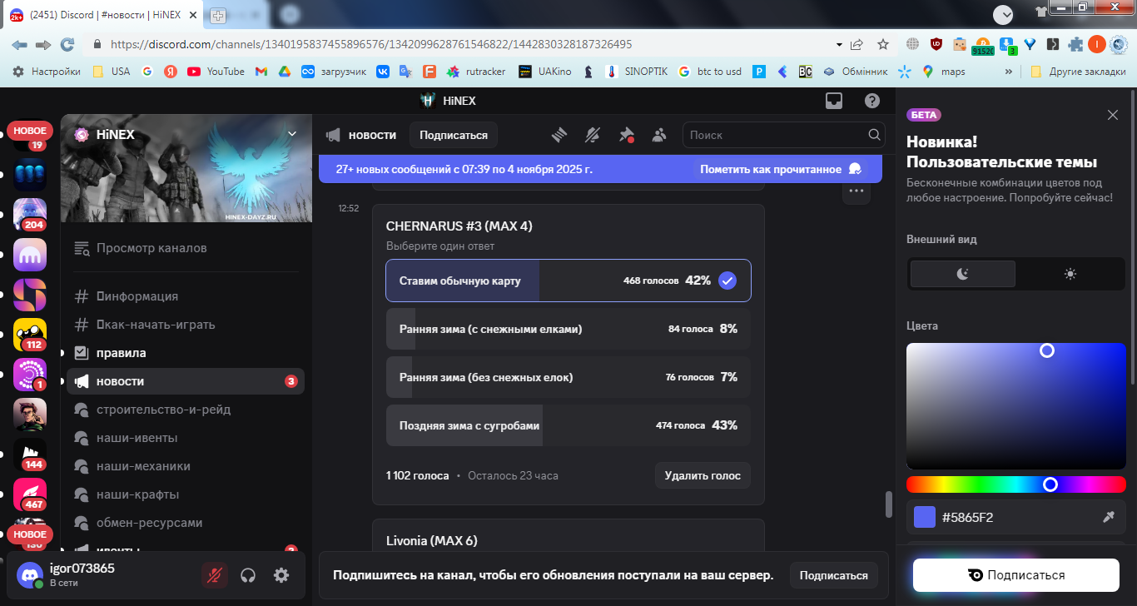Bookmark this page with the star icon
The width and height of the screenshot is (1137, 606).
tap(883, 44)
